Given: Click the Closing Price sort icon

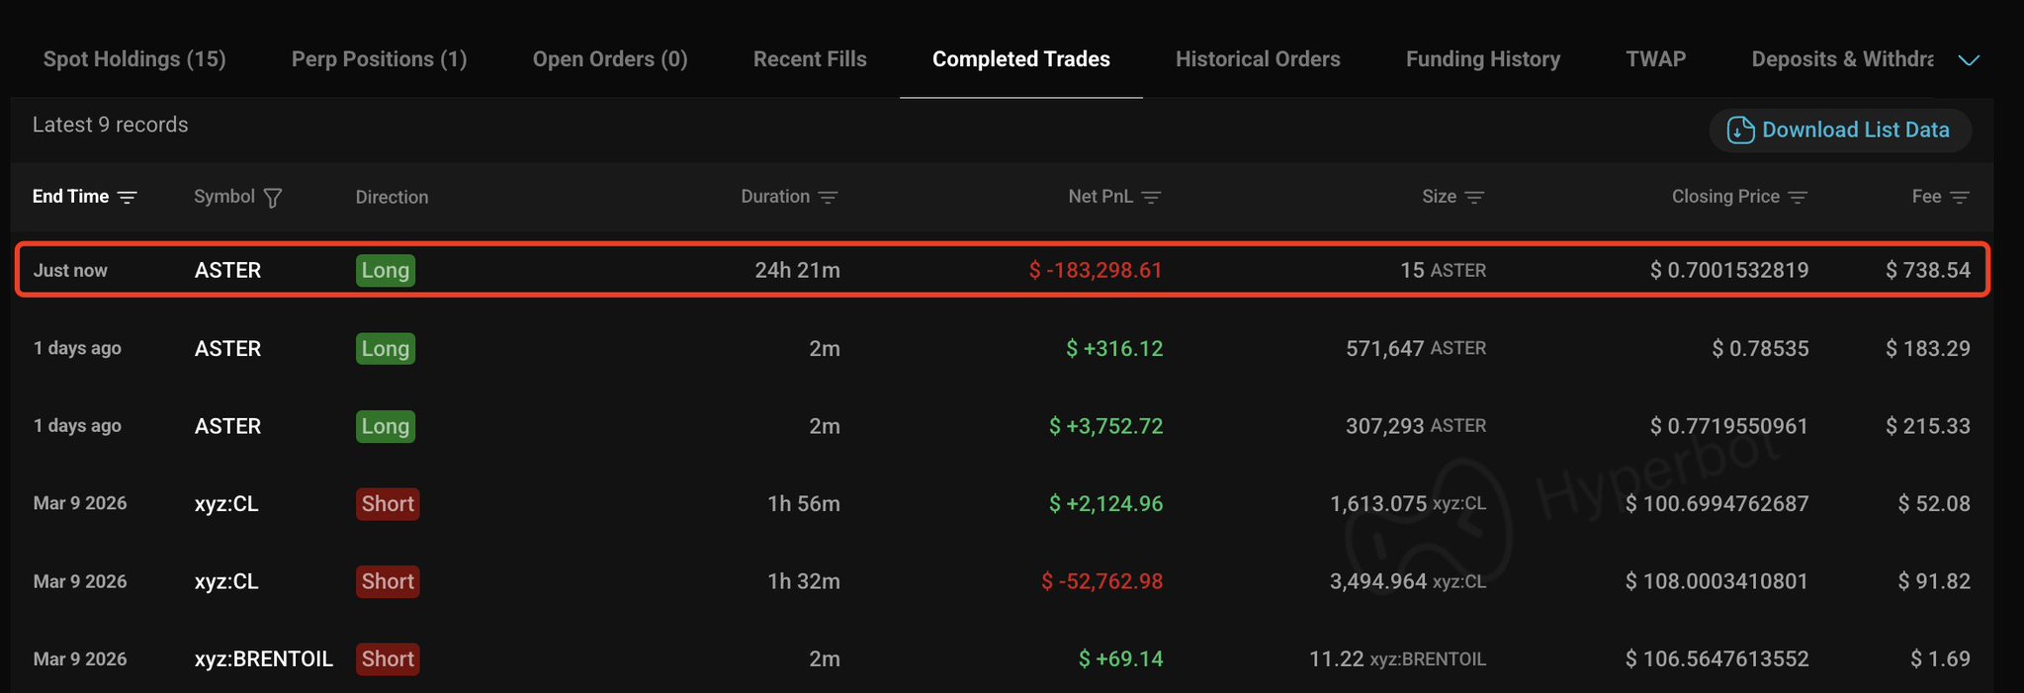Looking at the screenshot, I should [x=1798, y=198].
